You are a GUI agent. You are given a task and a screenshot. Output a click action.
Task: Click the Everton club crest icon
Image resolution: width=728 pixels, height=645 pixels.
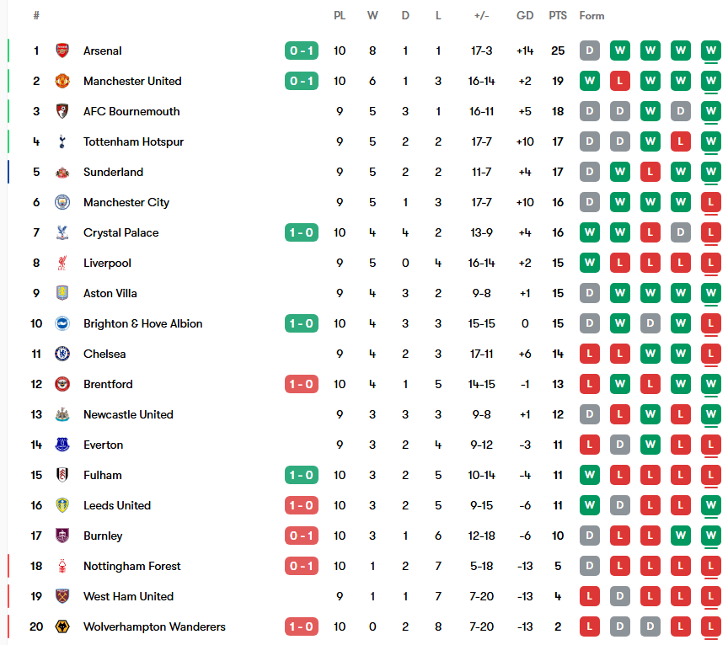point(62,445)
